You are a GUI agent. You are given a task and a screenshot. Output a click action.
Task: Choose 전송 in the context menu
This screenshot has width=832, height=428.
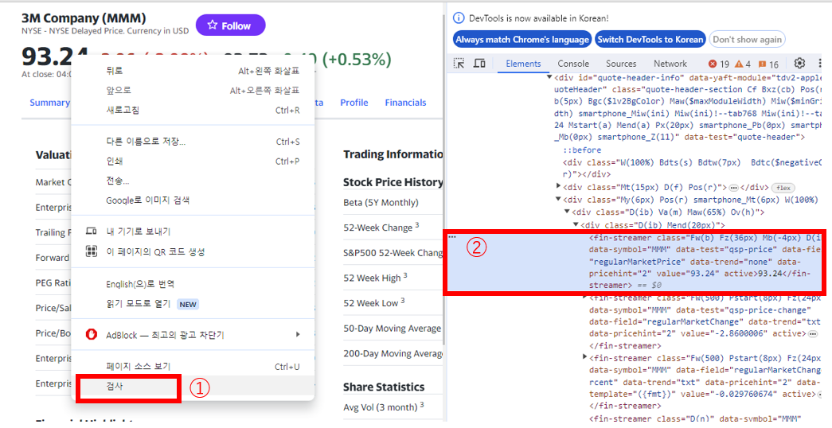click(x=193, y=181)
